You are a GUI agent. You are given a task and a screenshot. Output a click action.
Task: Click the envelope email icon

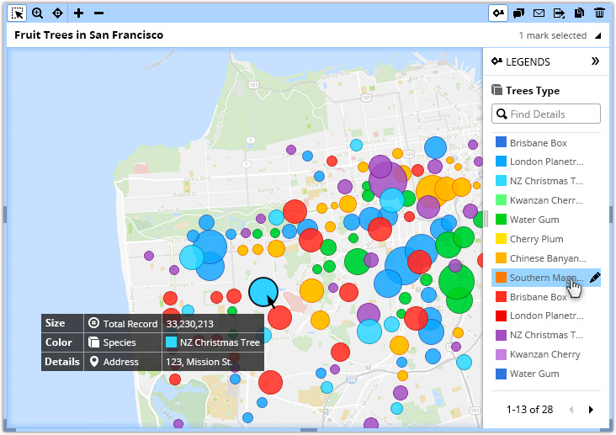(x=539, y=13)
